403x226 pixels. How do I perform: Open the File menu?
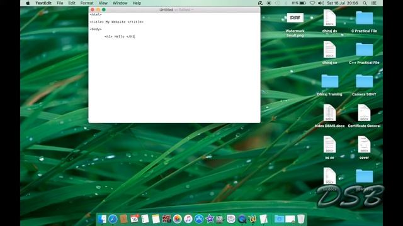[x=60, y=3]
